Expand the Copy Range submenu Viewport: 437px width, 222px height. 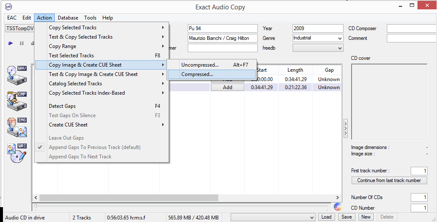[x=102, y=46]
